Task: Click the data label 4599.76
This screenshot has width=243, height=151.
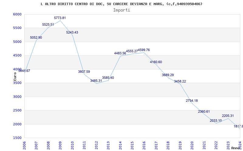Action: (x=144, y=50)
